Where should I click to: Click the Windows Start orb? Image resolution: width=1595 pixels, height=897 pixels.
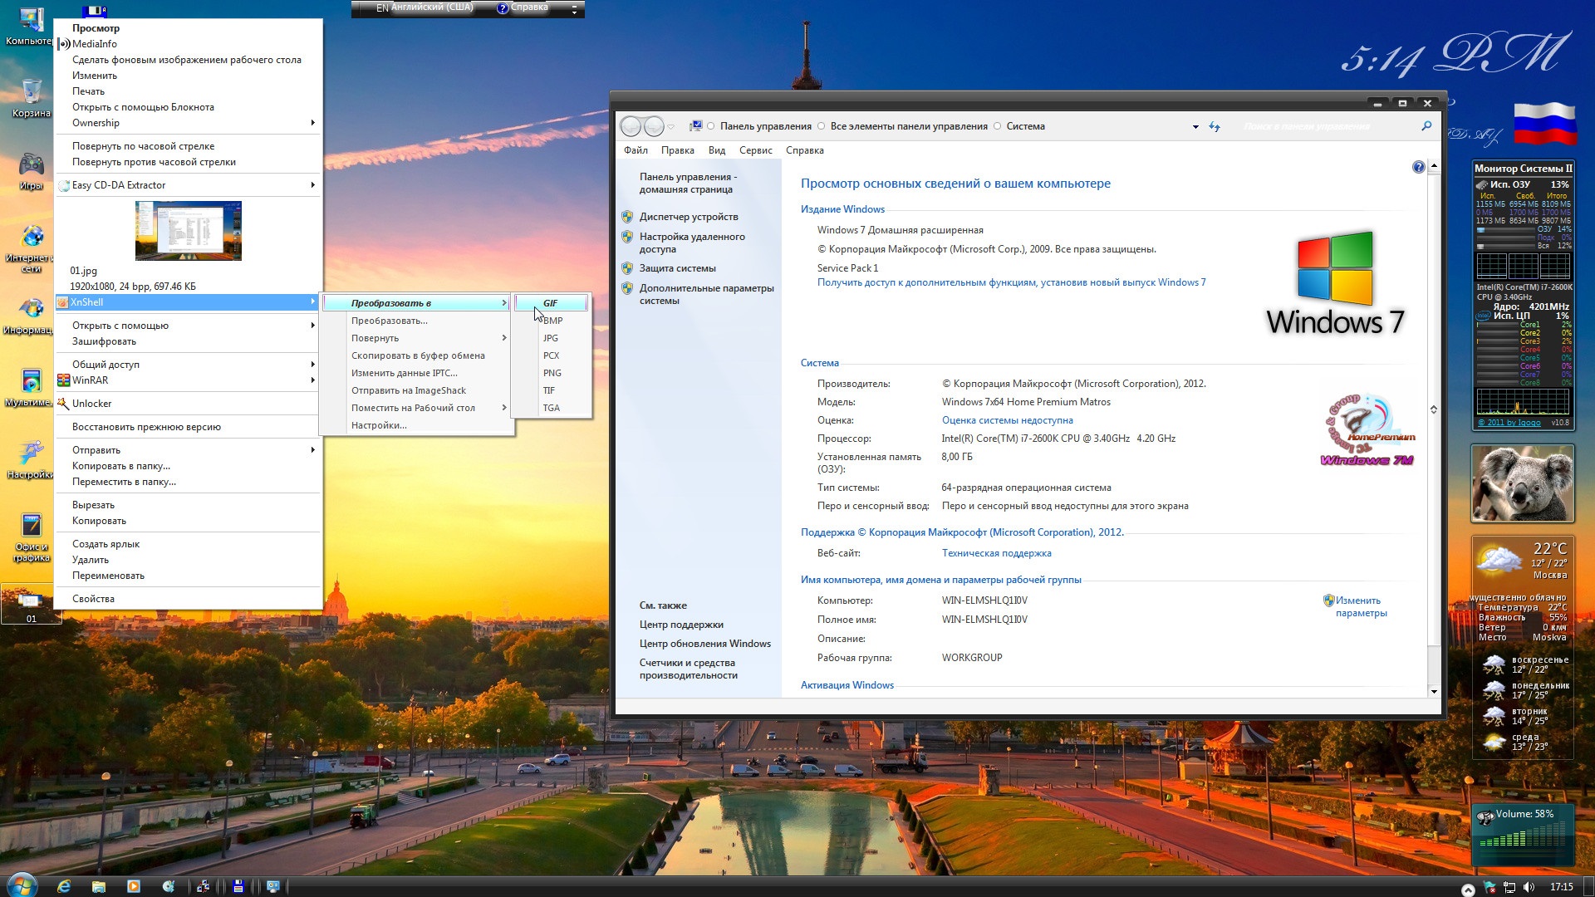click(x=21, y=885)
